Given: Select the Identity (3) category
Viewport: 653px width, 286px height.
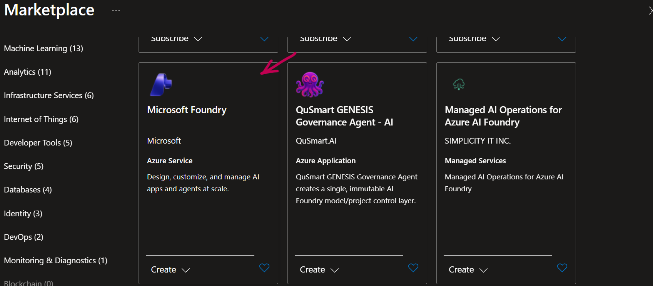Looking at the screenshot, I should point(23,214).
